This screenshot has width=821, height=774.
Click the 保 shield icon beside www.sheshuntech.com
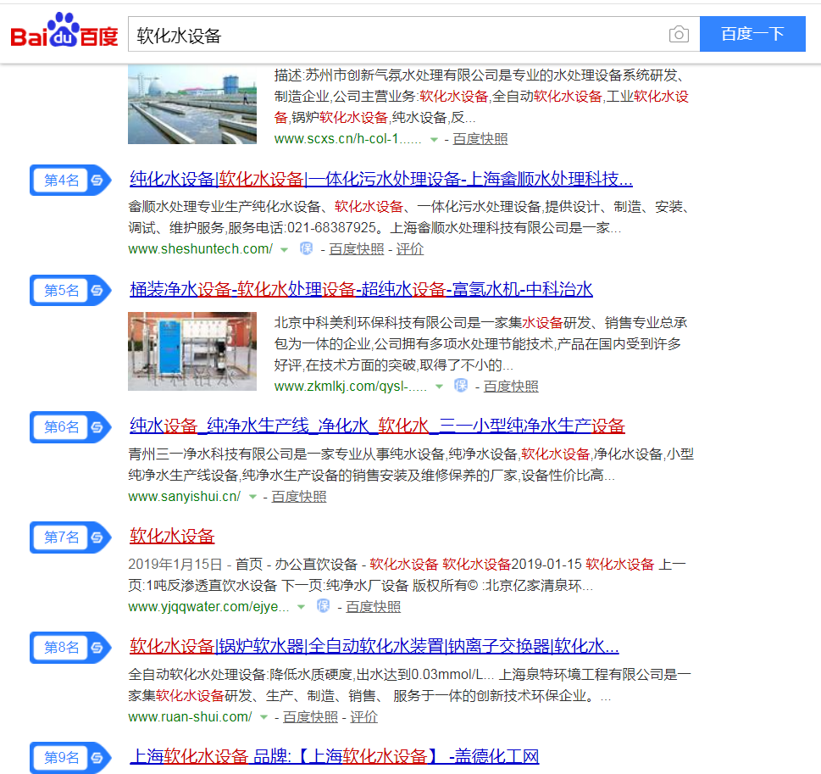[x=307, y=248]
